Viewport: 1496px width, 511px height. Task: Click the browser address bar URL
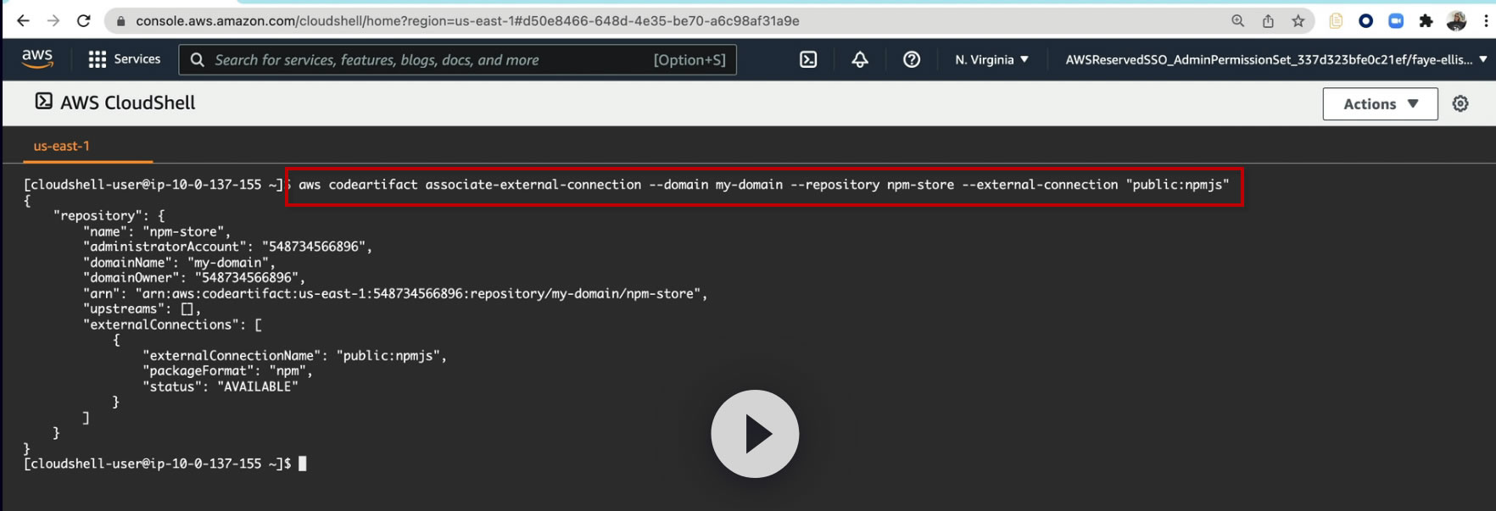[467, 21]
